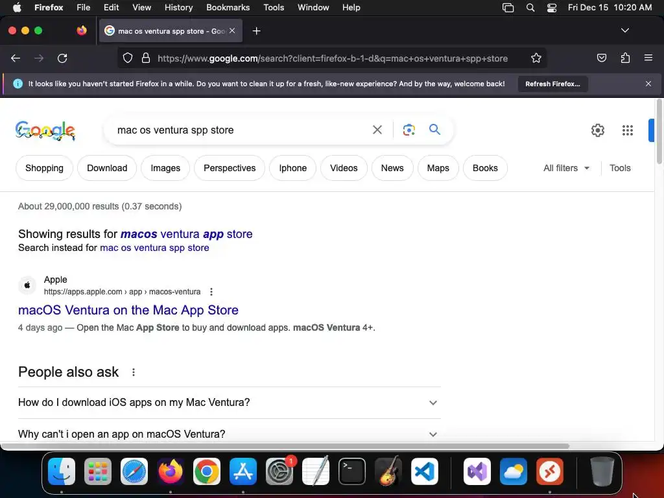Viewport: 664px width, 498px height.
Task: Clear the Google search box with X
Action: pyautogui.click(x=377, y=130)
